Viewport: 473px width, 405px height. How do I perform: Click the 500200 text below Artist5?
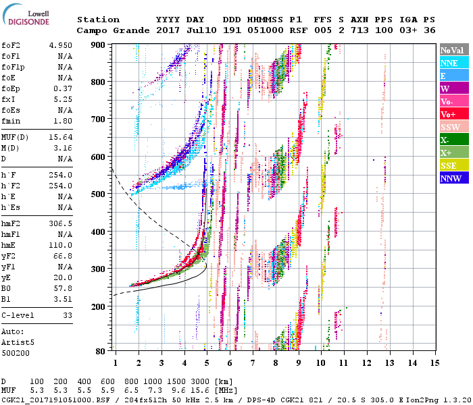click(16, 353)
